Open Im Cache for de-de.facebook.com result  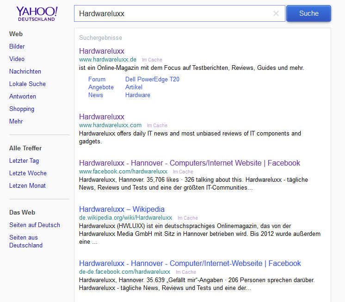click(186, 272)
